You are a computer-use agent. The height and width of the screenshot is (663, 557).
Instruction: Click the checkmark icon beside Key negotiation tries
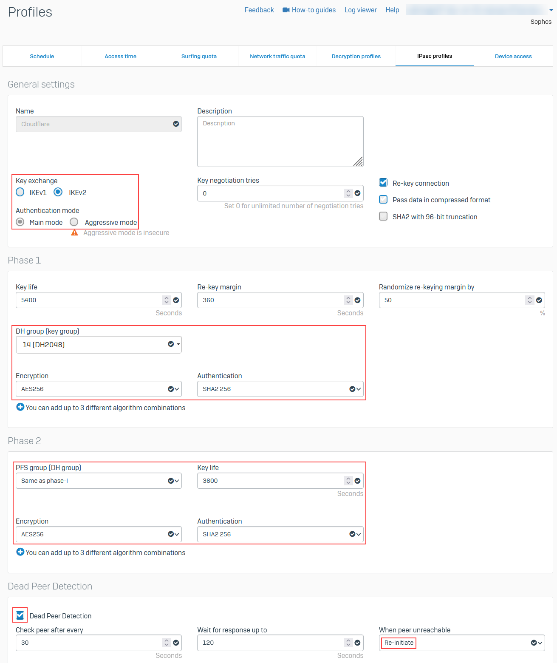(x=358, y=193)
